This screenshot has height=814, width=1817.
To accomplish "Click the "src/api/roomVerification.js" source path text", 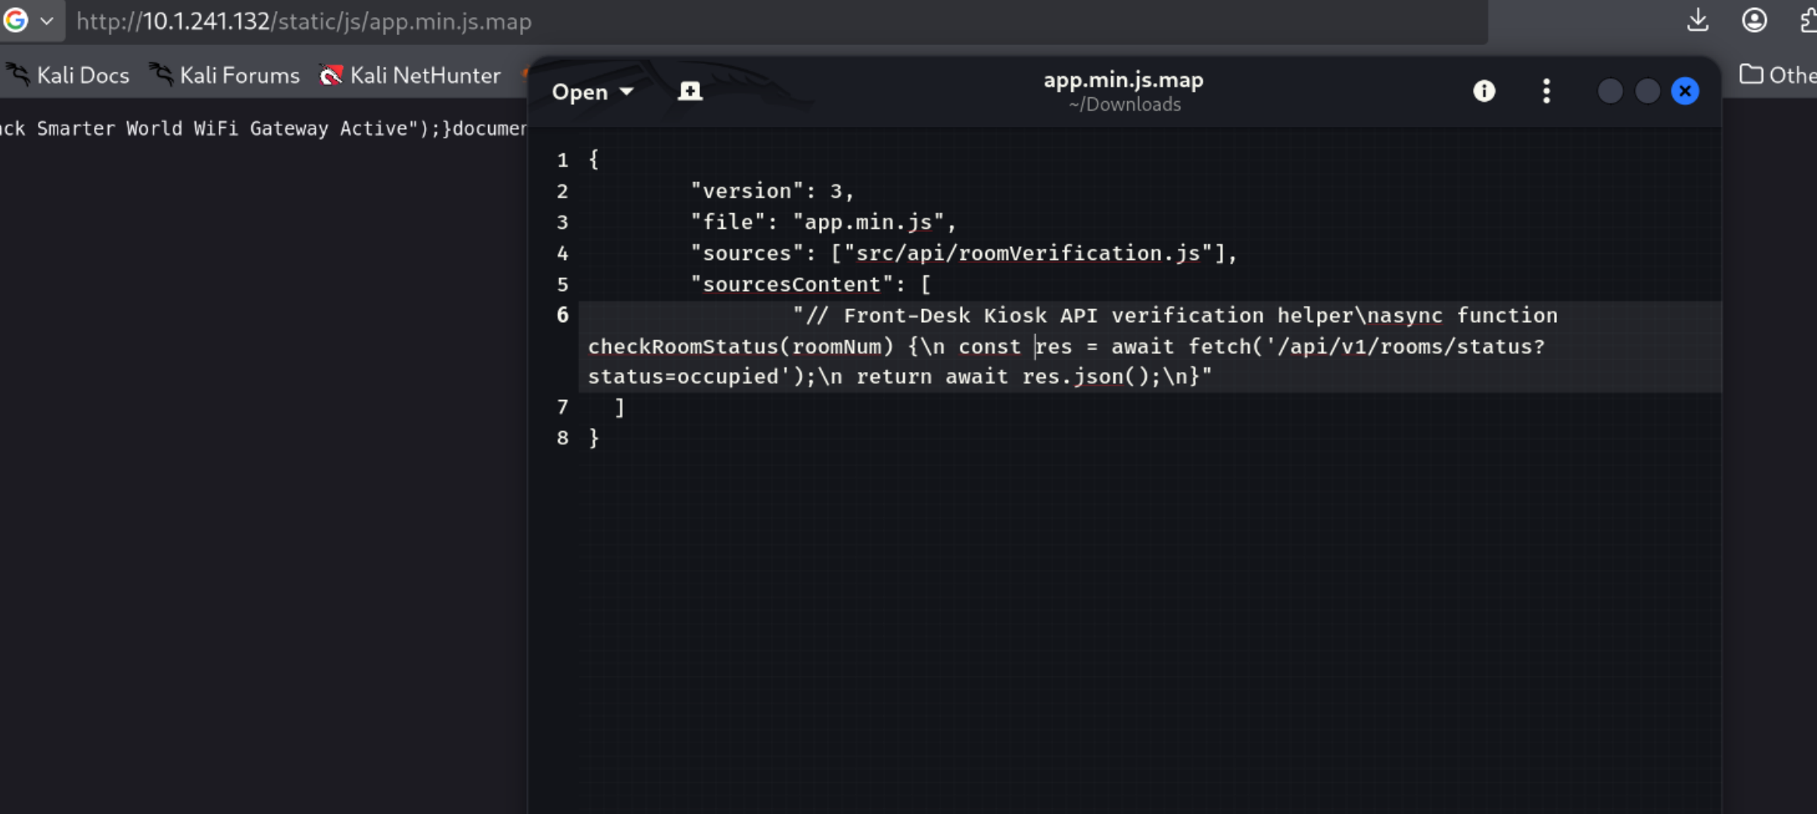I will pyautogui.click(x=1028, y=254).
